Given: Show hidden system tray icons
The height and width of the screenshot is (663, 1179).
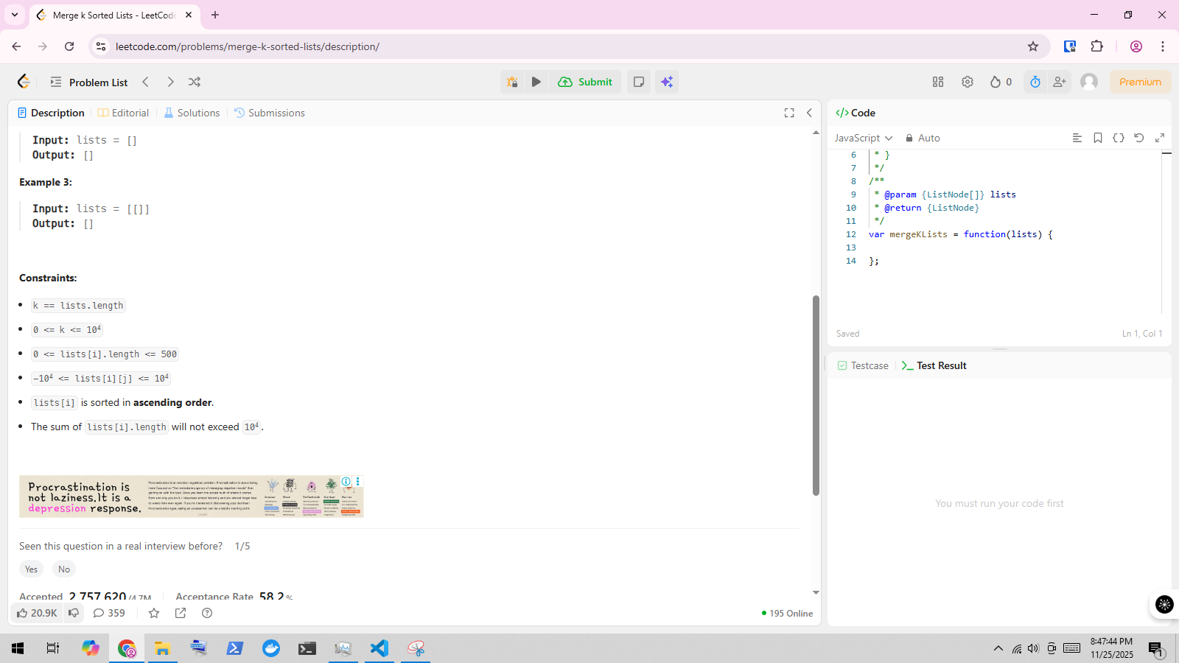Looking at the screenshot, I should 998,648.
